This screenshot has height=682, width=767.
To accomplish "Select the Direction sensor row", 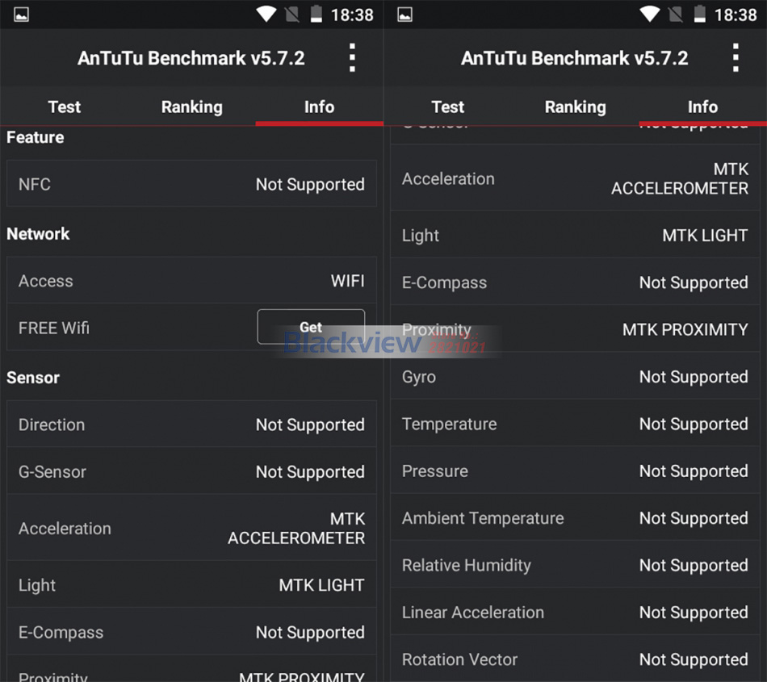I will 191,425.
